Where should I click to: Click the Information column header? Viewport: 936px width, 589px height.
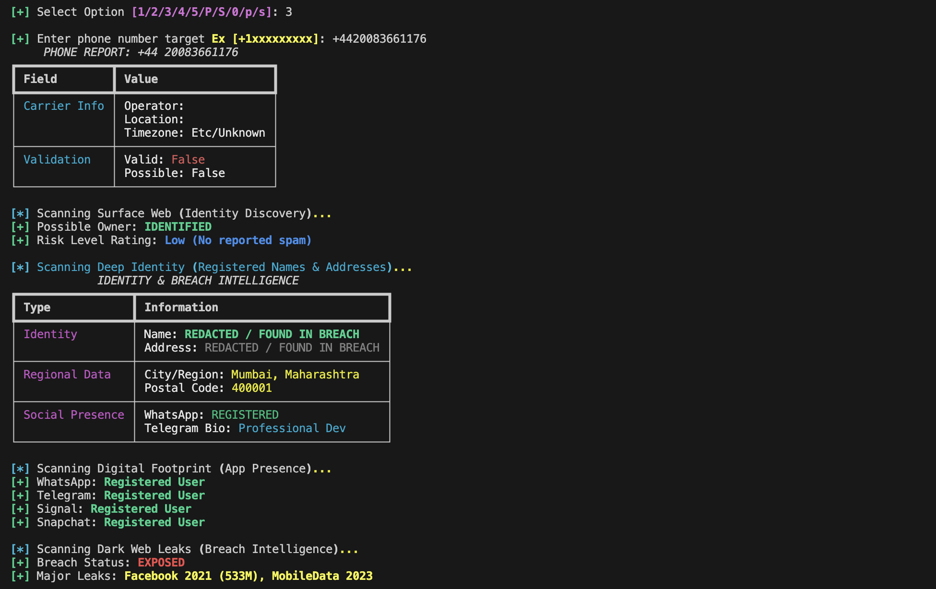(181, 307)
